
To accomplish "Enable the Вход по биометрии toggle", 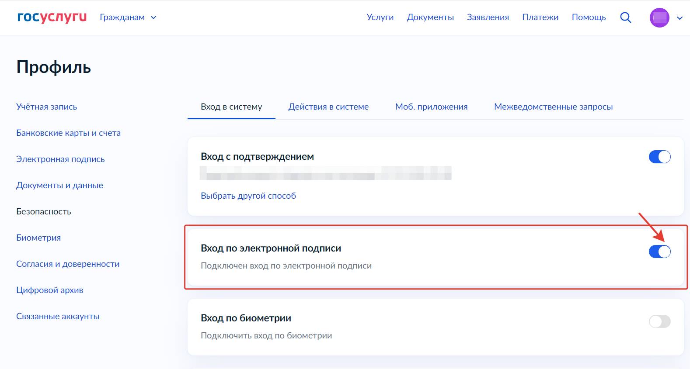I will (x=659, y=321).
